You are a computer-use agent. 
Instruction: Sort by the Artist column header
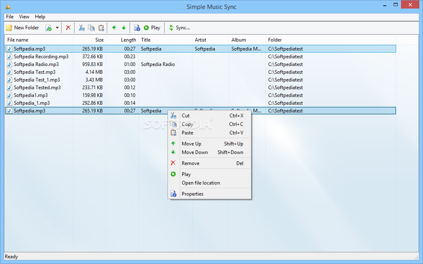[x=210, y=40]
